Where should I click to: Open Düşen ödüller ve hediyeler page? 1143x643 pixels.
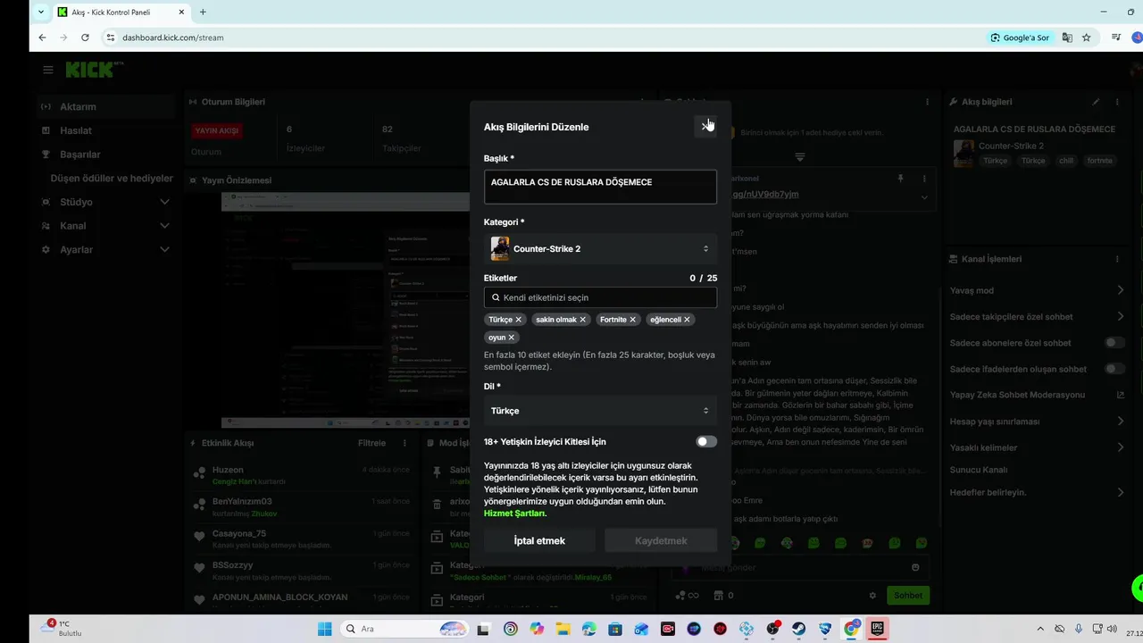pyautogui.click(x=112, y=179)
